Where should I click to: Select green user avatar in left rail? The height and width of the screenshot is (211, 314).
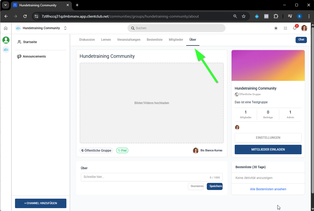point(6,40)
